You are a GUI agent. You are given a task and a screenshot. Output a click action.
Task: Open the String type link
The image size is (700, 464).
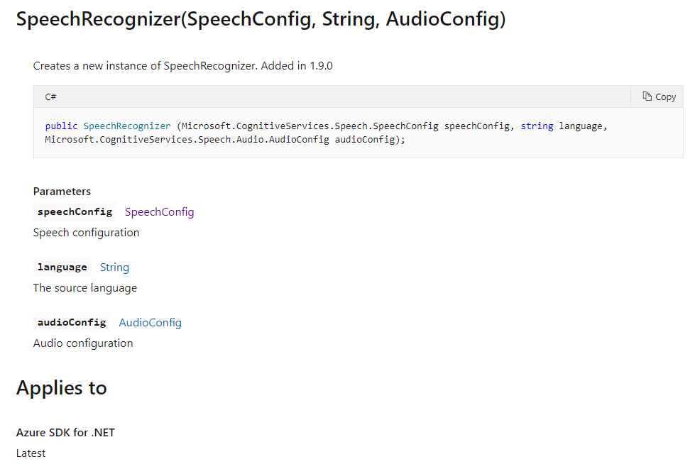pos(114,267)
